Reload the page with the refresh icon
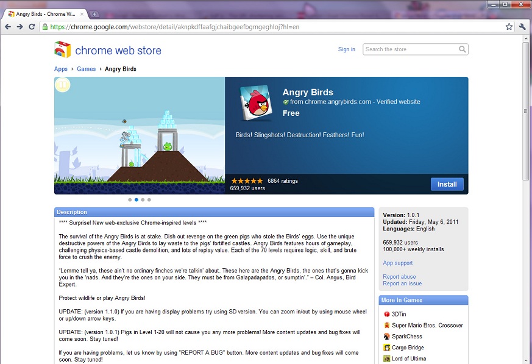 point(32,27)
